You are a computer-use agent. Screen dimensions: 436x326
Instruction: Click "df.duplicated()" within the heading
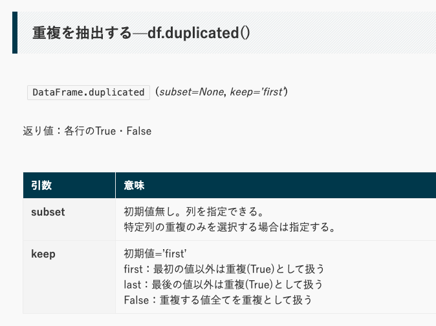point(199,32)
